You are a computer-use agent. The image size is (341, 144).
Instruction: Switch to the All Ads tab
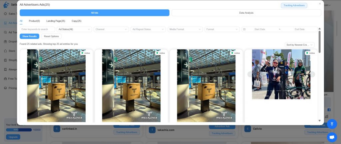tap(94, 13)
